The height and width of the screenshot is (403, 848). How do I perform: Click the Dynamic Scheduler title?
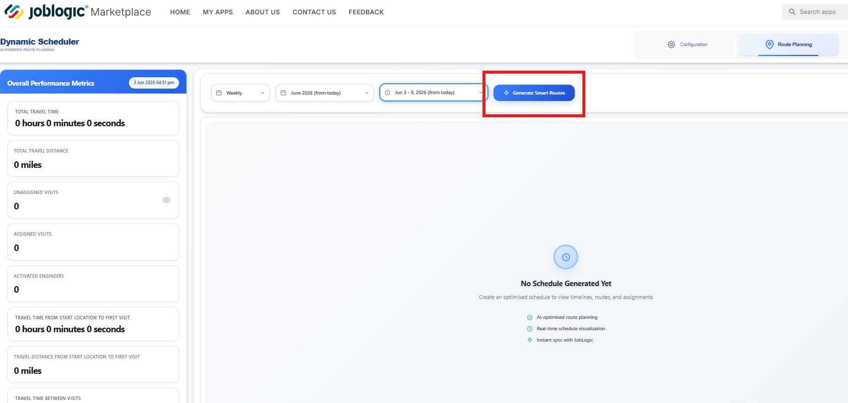(40, 42)
